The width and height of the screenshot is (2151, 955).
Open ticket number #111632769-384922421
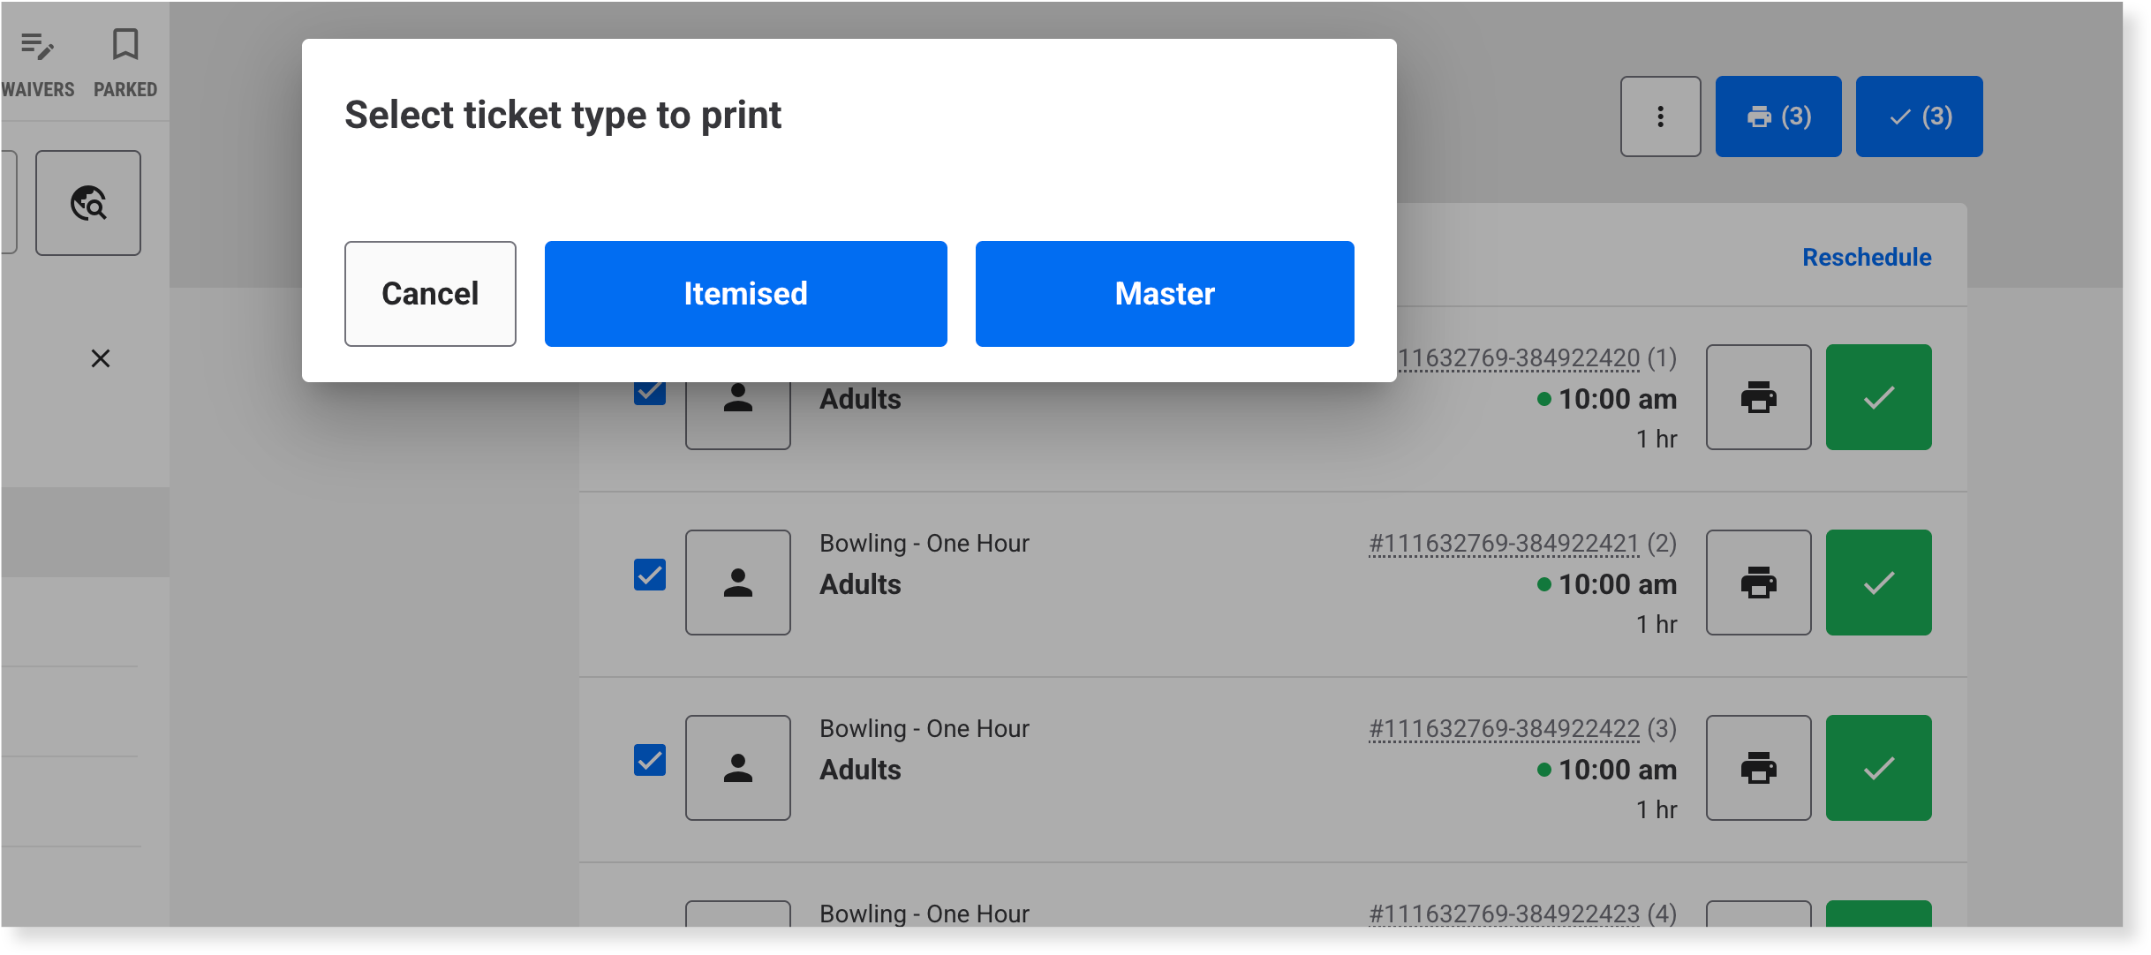pos(1504,544)
